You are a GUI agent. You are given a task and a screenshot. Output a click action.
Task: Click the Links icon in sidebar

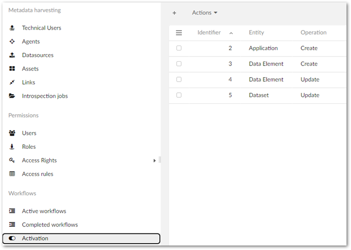[x=12, y=82]
